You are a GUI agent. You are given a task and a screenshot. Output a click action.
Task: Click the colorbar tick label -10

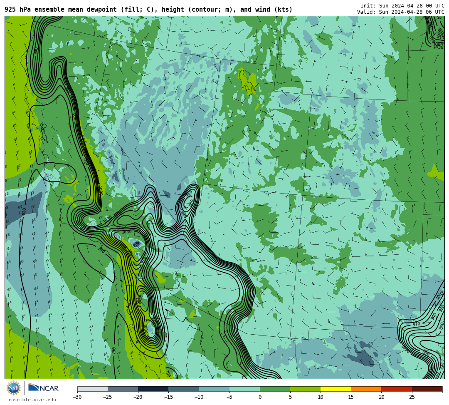(199, 397)
